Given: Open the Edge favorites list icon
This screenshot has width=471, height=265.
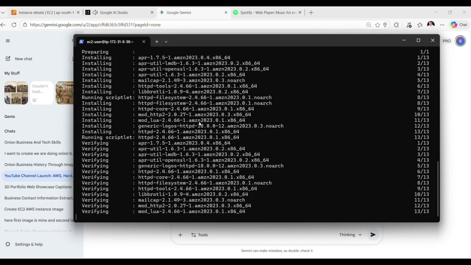Looking at the screenshot, I should coord(420,25).
